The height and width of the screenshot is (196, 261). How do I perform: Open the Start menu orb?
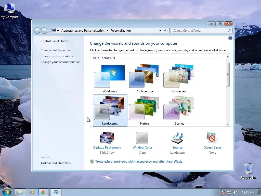[7, 192]
